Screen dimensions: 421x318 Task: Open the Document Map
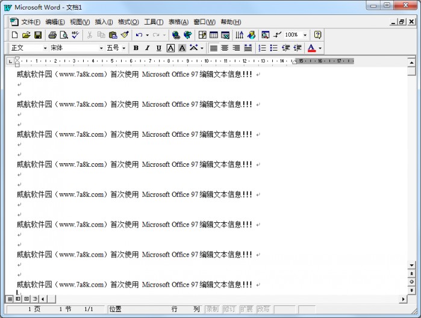pos(265,35)
